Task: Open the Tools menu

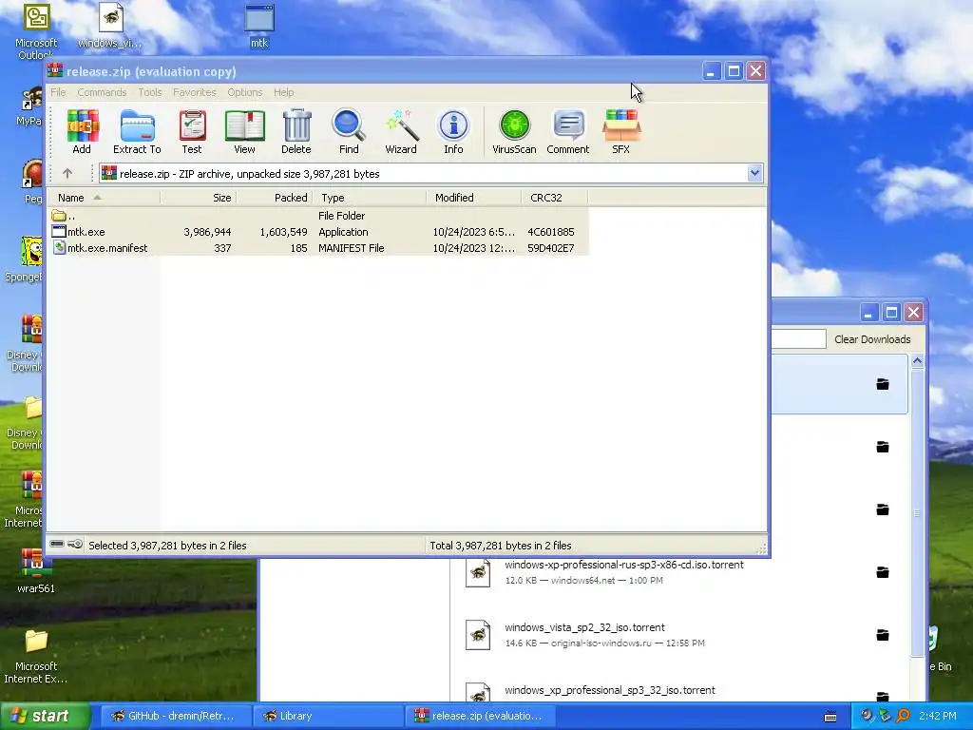Action: [149, 92]
